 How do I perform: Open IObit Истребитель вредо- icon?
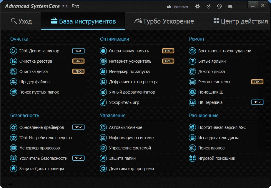pos(14,138)
